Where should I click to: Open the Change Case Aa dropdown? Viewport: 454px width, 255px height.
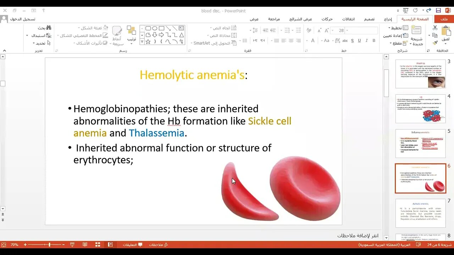[x=325, y=41]
